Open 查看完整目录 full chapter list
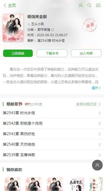104x191 pixels. (88, 104)
